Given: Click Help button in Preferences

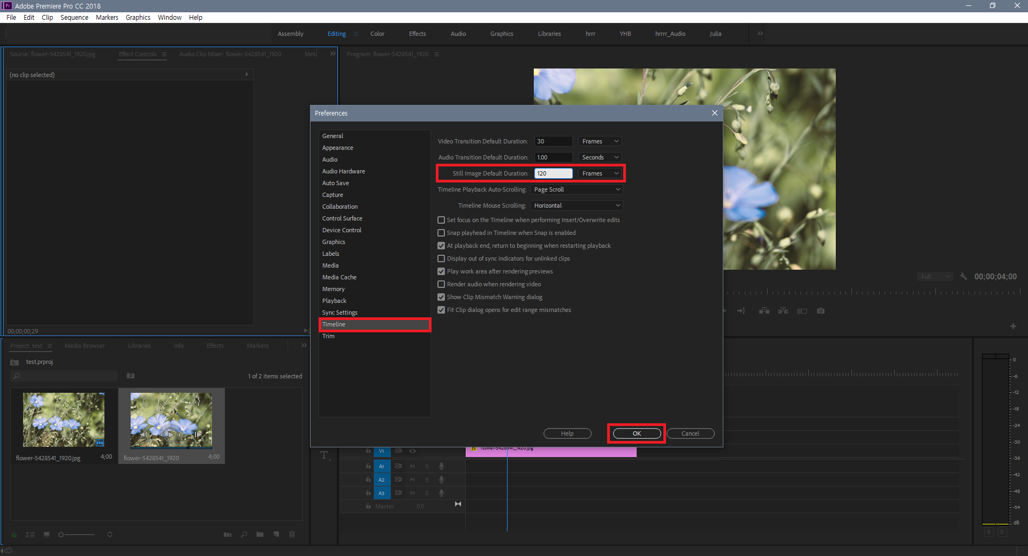Looking at the screenshot, I should point(567,433).
